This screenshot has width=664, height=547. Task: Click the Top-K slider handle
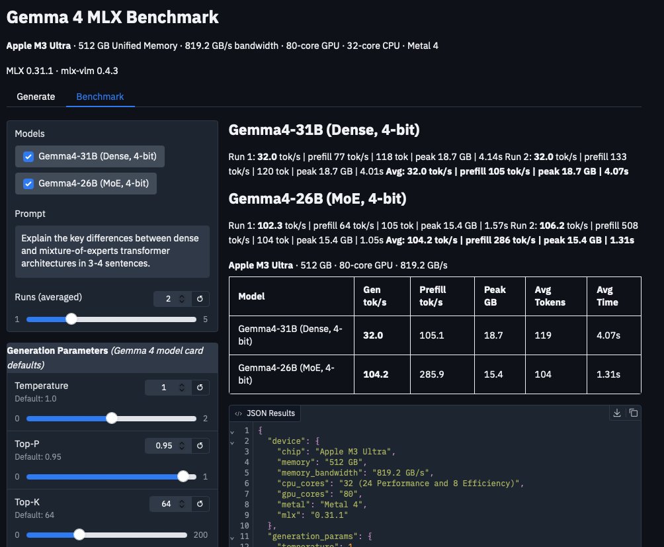click(x=79, y=534)
